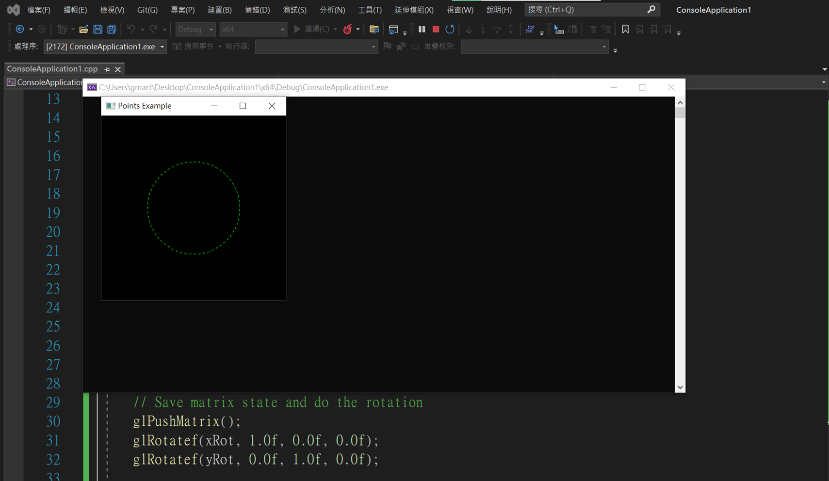The width and height of the screenshot is (829, 481).
Task: Click the Save All icon
Action: pyautogui.click(x=112, y=30)
